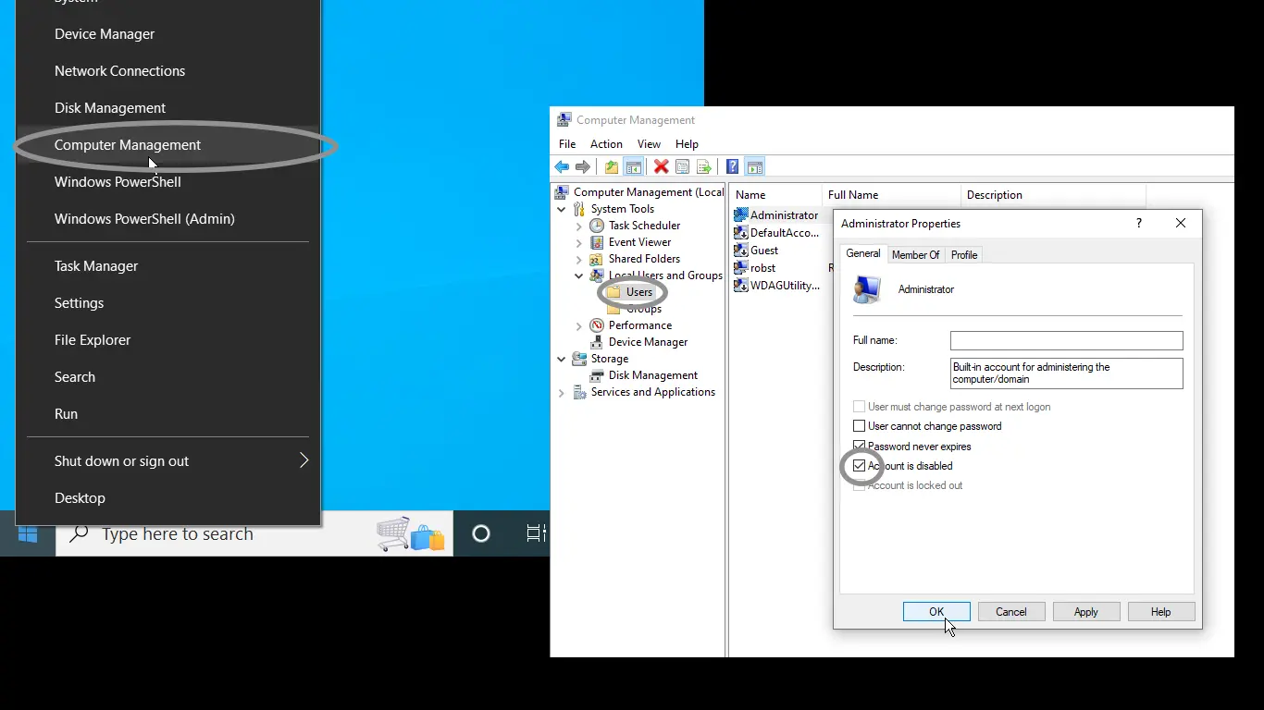Select the General tab in Administrator Properties
The height and width of the screenshot is (710, 1264).
[863, 253]
